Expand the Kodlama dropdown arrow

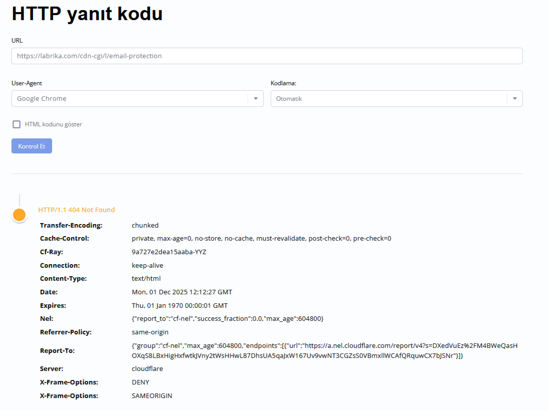pyautogui.click(x=514, y=99)
